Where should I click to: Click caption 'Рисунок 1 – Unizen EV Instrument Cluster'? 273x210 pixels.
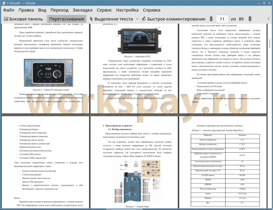point(51,90)
